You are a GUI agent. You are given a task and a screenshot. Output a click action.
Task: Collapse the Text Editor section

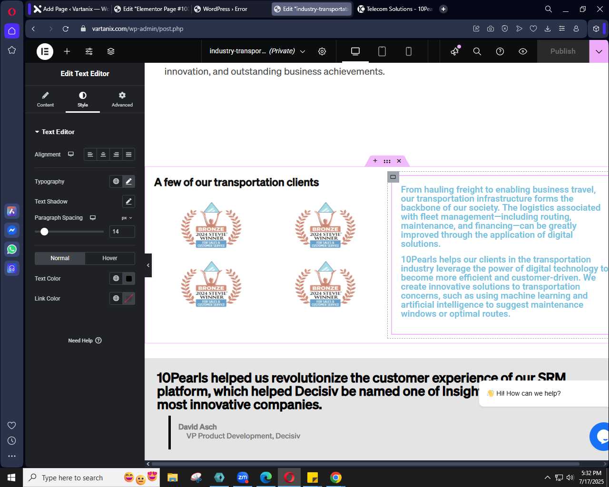(55, 132)
